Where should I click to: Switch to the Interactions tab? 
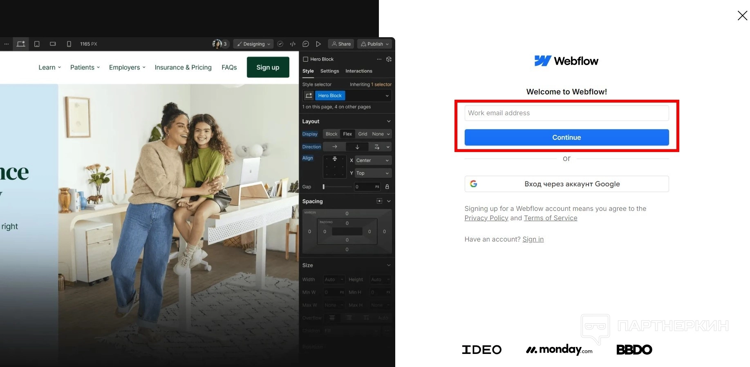tap(358, 71)
